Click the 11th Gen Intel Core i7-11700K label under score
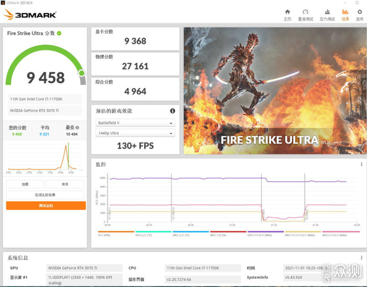 tap(45, 99)
